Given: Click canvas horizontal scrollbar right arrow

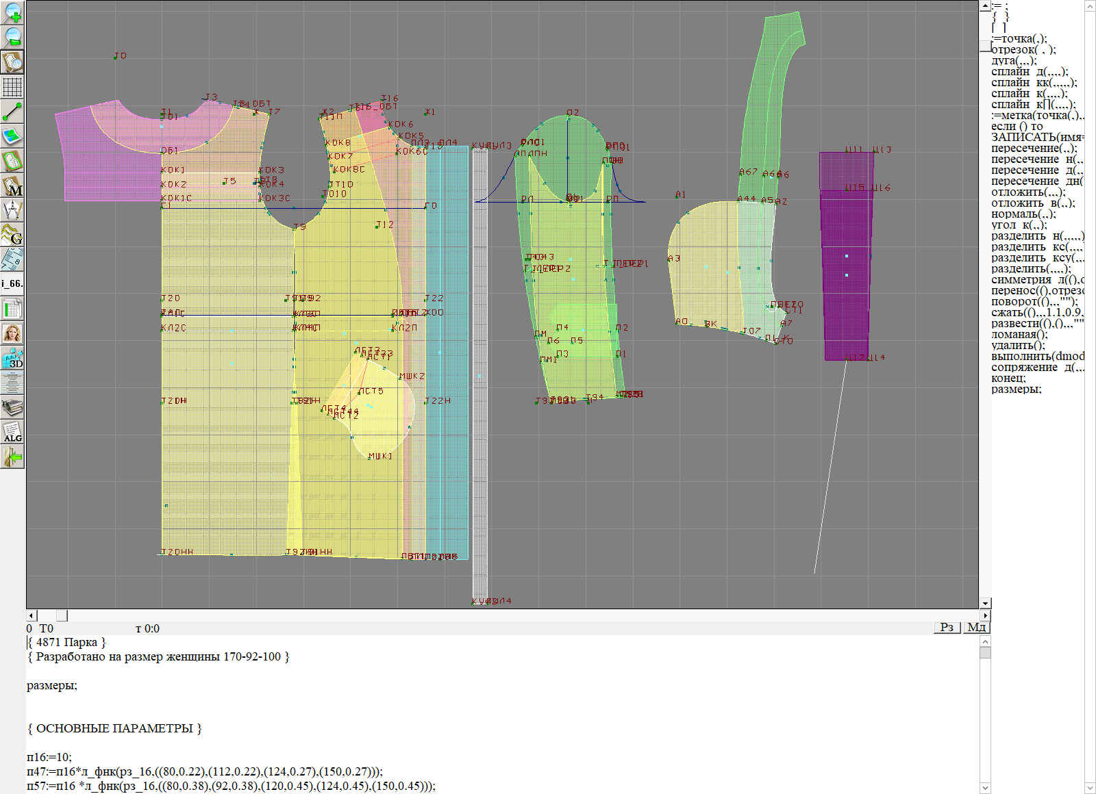Looking at the screenshot, I should click(x=985, y=616).
